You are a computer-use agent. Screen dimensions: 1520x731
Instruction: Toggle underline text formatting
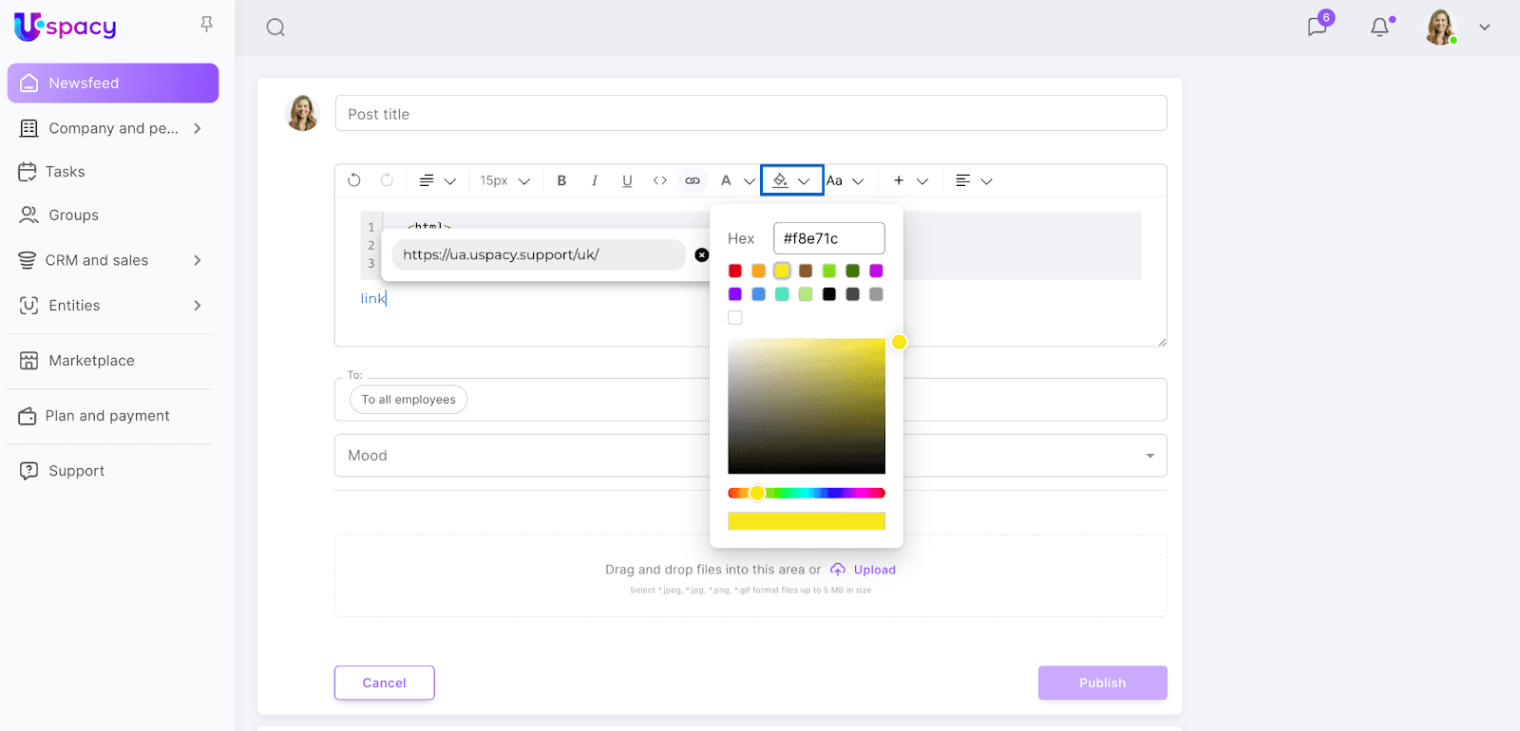point(627,180)
